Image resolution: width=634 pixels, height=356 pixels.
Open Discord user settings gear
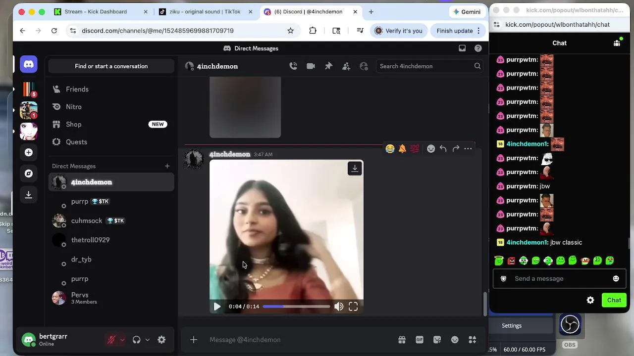pyautogui.click(x=161, y=340)
